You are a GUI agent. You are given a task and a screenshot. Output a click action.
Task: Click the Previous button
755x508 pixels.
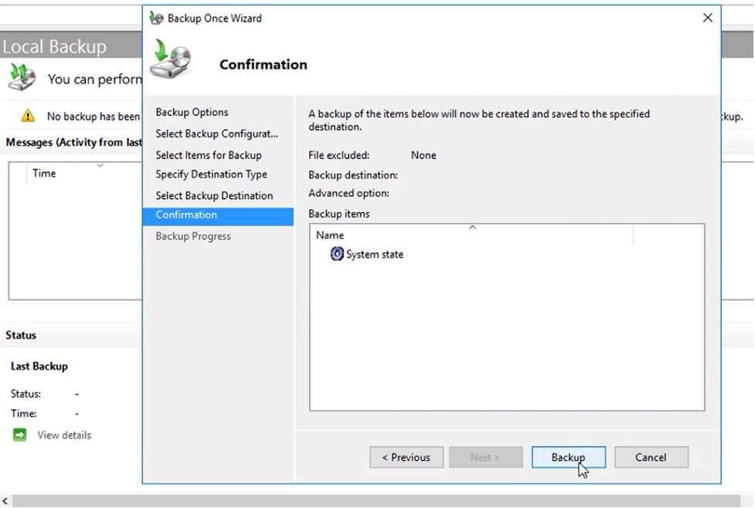click(406, 457)
